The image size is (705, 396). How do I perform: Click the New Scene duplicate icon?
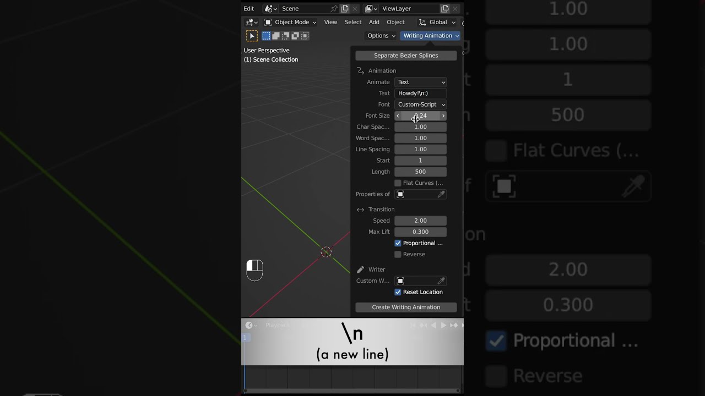click(345, 9)
